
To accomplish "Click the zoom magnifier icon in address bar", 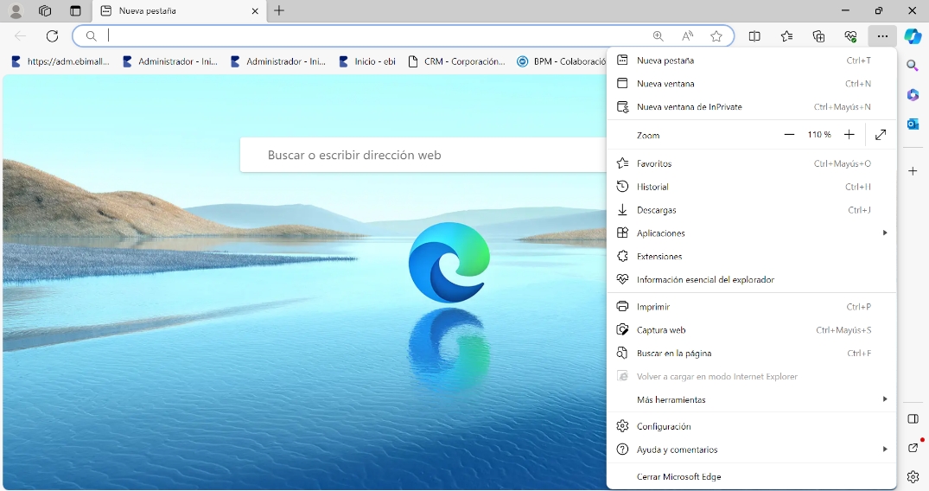I will (659, 36).
